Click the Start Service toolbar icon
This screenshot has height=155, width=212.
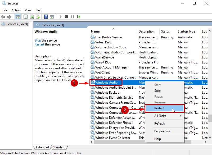(x=61, y=17)
